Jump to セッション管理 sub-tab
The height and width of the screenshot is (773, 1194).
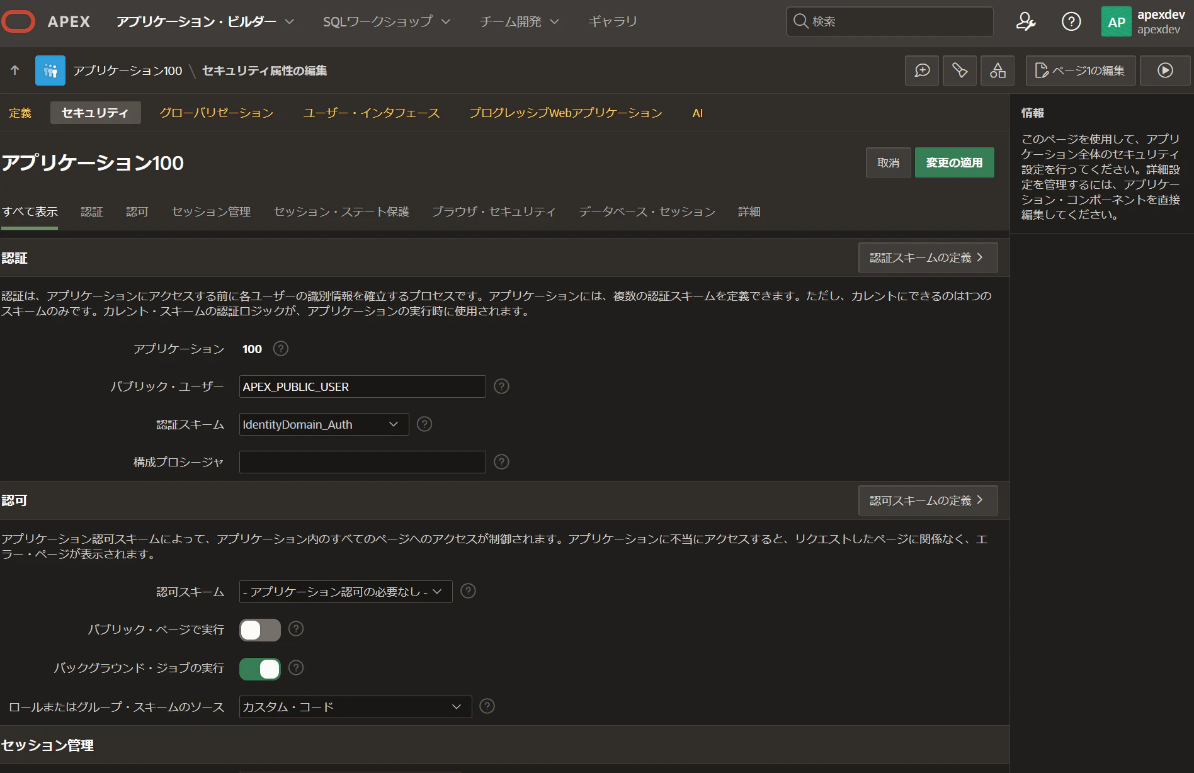[x=211, y=212]
